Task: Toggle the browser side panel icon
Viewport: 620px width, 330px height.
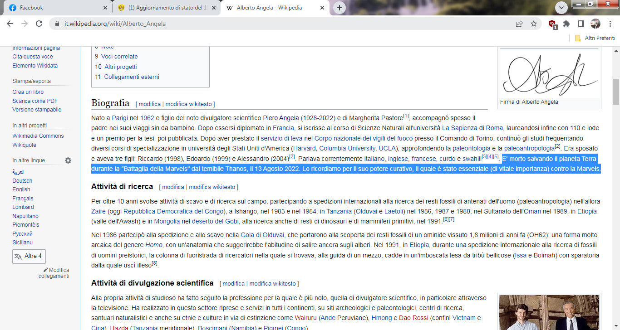Action: coord(581,24)
